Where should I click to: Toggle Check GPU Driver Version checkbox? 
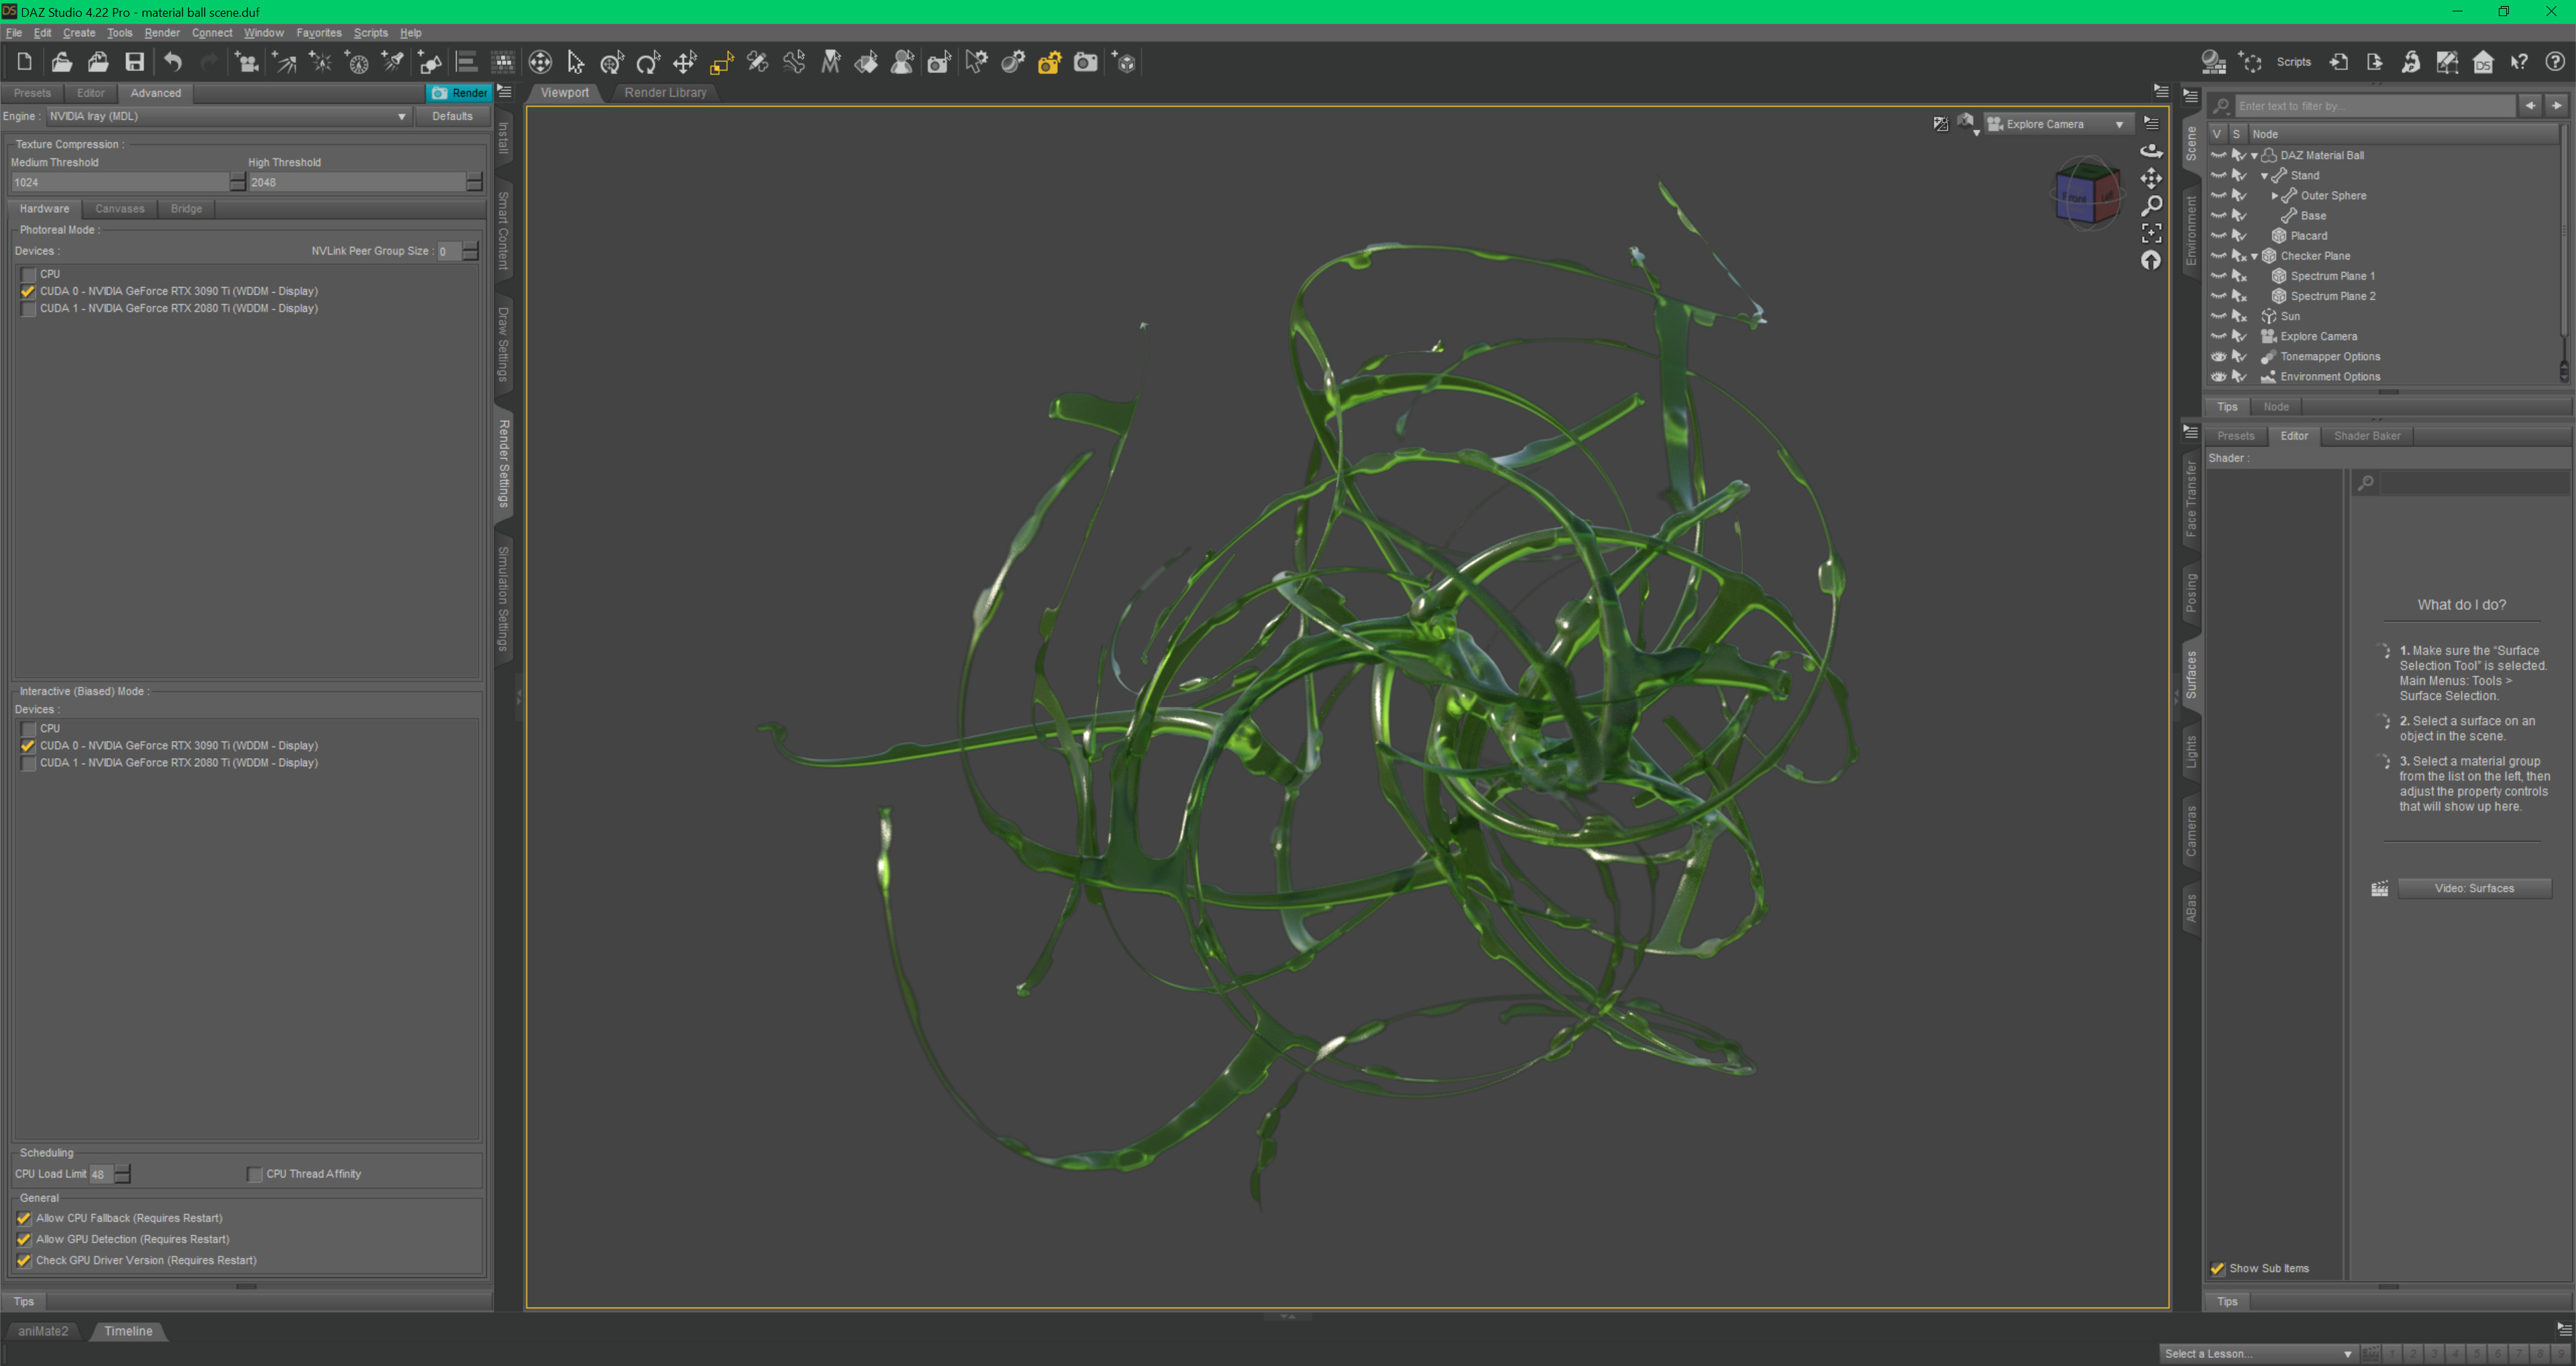tap(24, 1260)
